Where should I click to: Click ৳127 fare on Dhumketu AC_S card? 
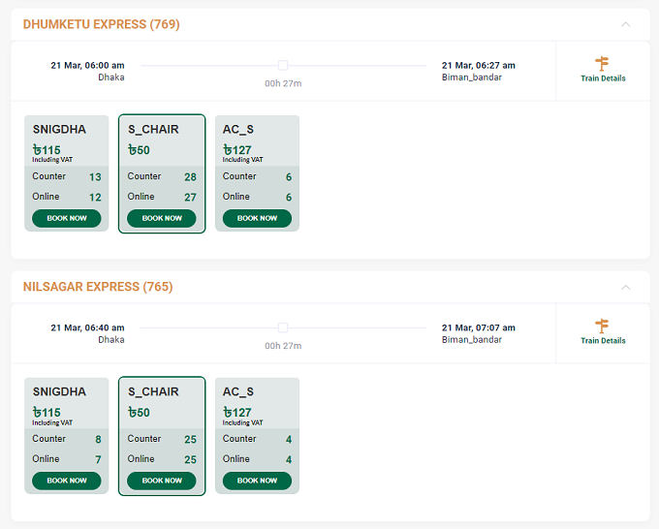pos(237,150)
